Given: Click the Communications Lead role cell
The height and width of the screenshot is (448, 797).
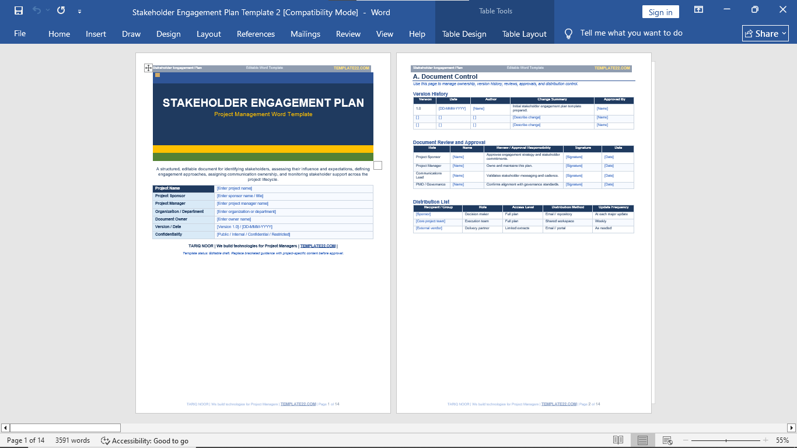Looking at the screenshot, I should tap(431, 175).
